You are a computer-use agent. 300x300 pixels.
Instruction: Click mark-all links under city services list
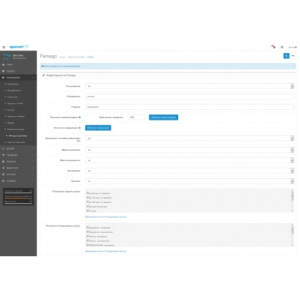106,217
